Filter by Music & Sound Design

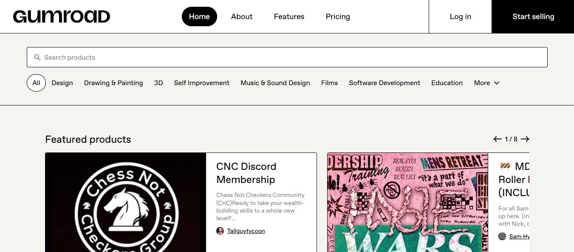point(275,83)
